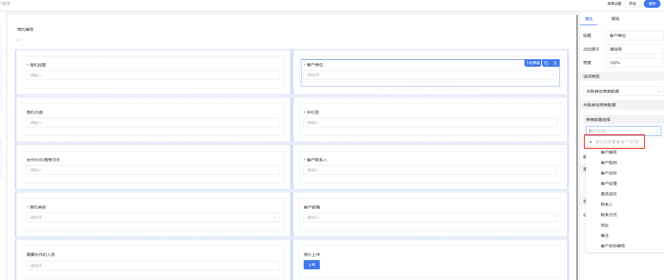Viewport: 664px width, 280px height.
Task: Open the 选项类型 关联其他表单数据 dropdown
Action: coord(623,91)
